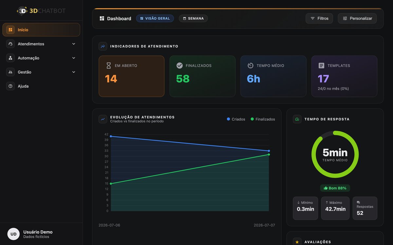Viewport: 393px width, 245px height.
Task: Expand the Automação menu chevron
Action: [74, 58]
